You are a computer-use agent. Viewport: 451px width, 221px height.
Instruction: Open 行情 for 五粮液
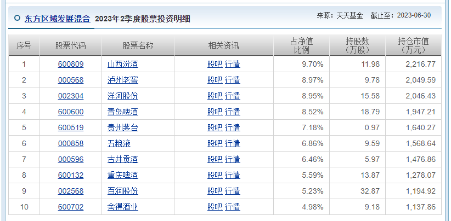pos(233,143)
